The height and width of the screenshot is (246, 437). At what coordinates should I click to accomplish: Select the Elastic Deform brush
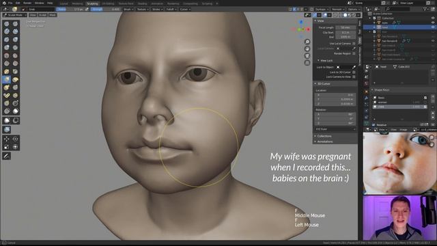(x=15, y=79)
